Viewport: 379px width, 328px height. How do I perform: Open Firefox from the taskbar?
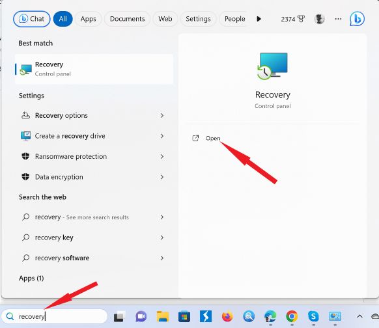[227, 316]
